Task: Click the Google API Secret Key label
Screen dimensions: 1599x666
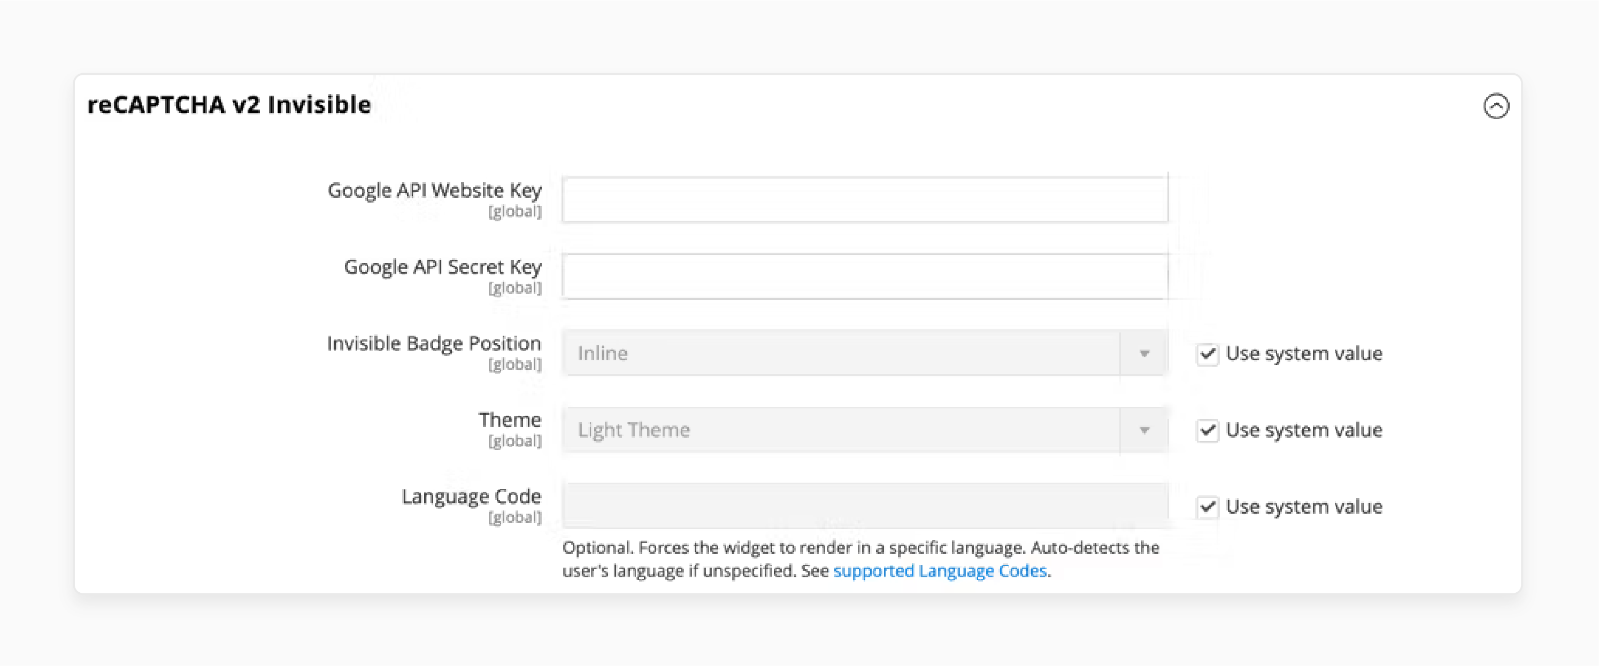Action: click(443, 267)
